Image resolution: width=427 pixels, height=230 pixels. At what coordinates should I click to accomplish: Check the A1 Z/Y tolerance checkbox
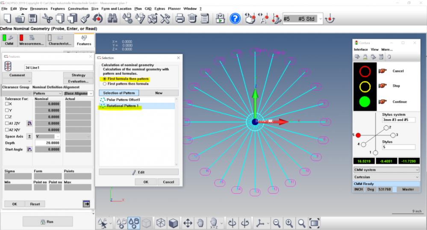point(7,124)
